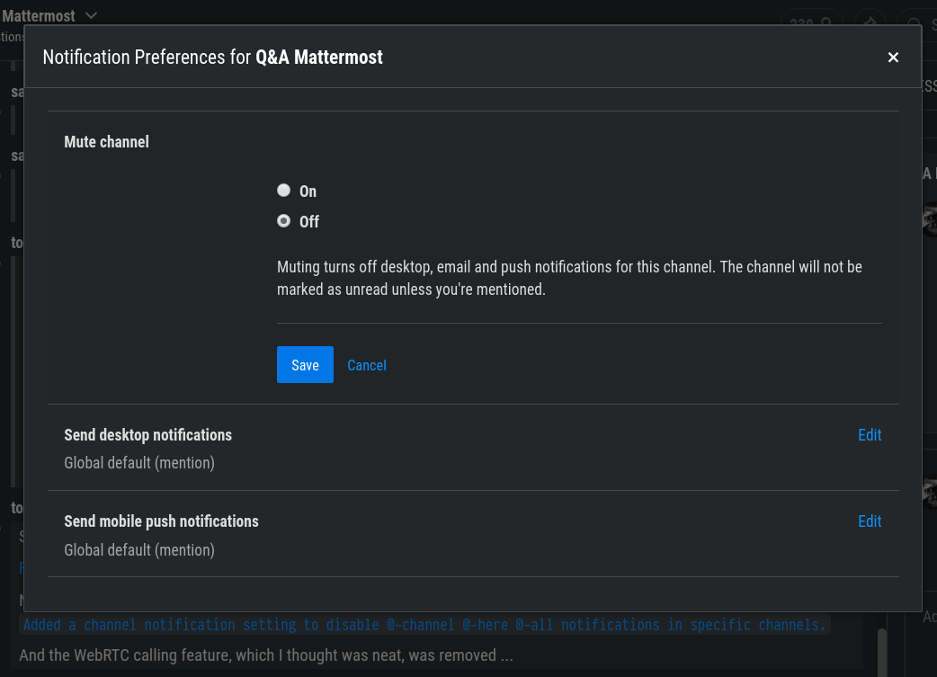
Task: Click the WebRTC calling feature message
Action: [x=265, y=655]
